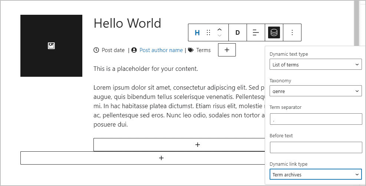This screenshot has height=186, width=366.
Task: Select the Post date text
Action: click(113, 50)
